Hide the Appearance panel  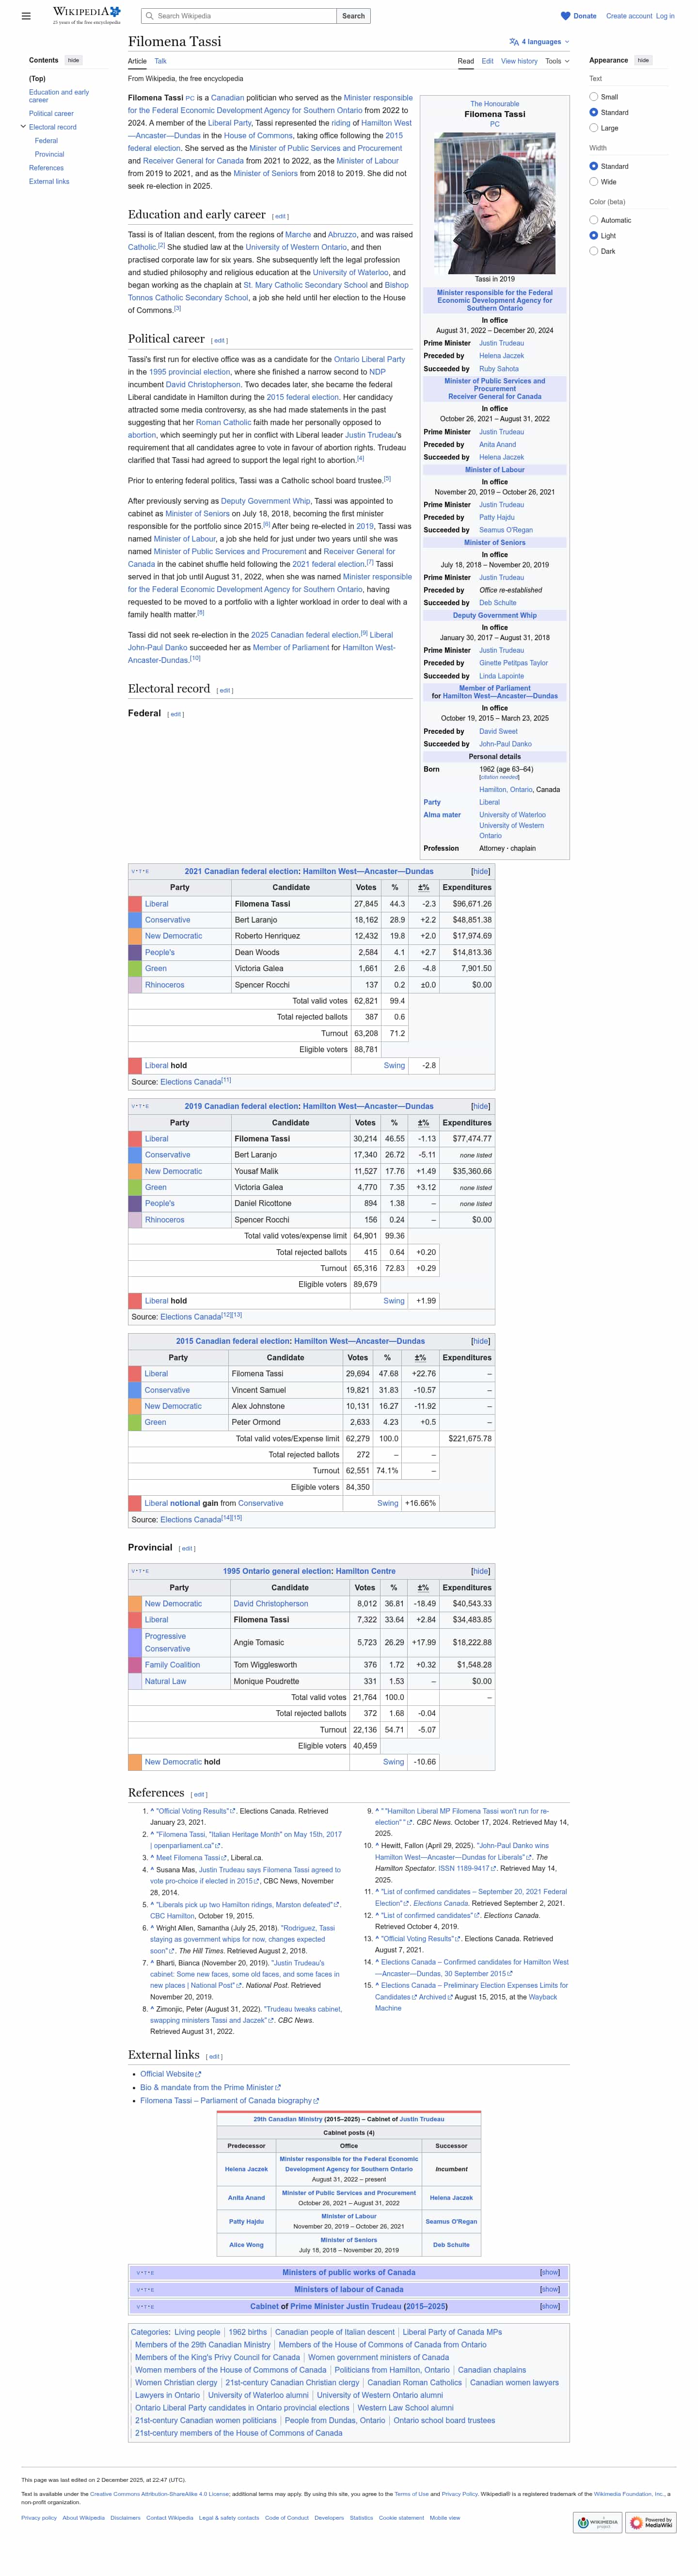pos(643,60)
